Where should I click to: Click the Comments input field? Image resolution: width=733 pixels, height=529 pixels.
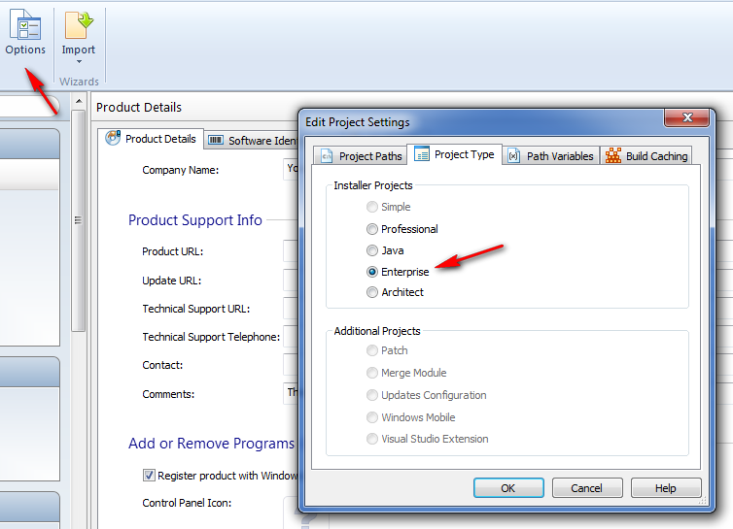pyautogui.click(x=291, y=393)
